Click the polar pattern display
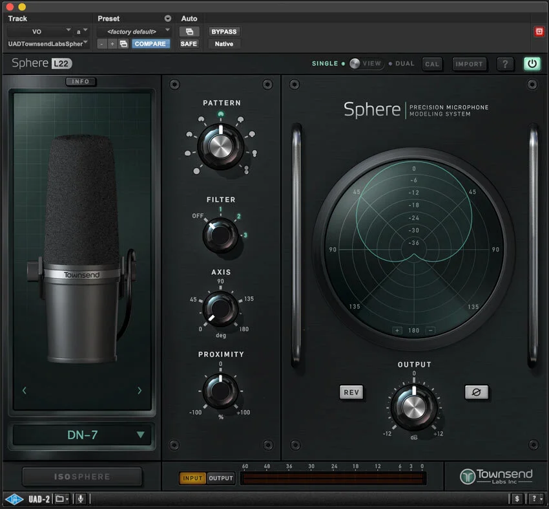 414,249
